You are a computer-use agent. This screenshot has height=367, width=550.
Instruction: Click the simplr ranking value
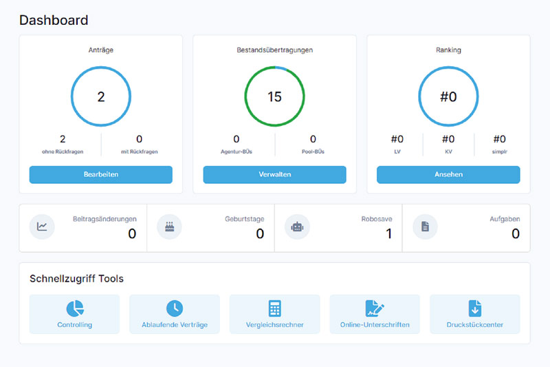[500, 139]
